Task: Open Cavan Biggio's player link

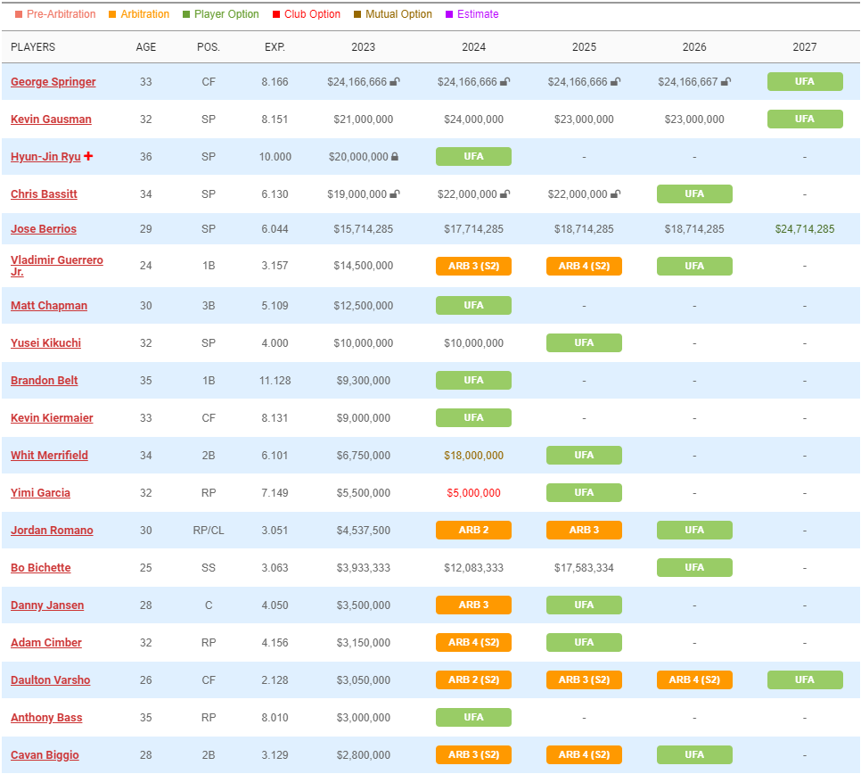Action: (x=45, y=754)
